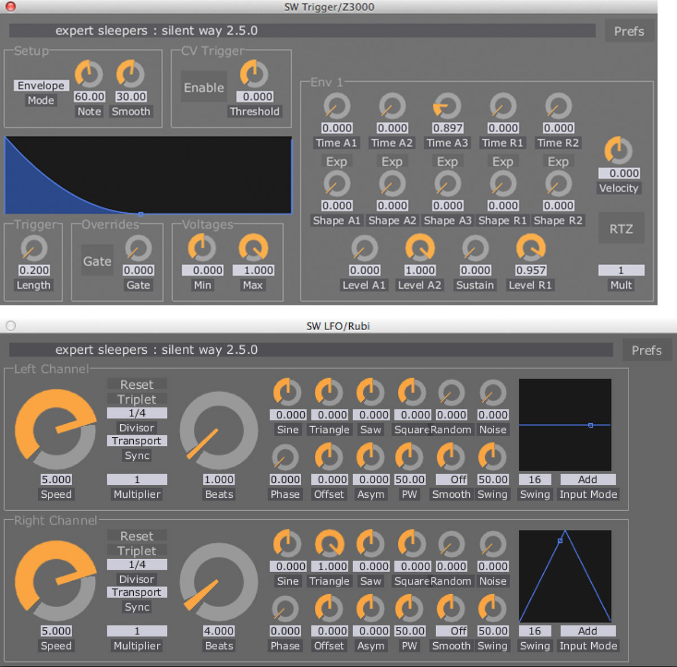Open the Envelope Mode dropdown
677x667 pixels.
coord(41,85)
